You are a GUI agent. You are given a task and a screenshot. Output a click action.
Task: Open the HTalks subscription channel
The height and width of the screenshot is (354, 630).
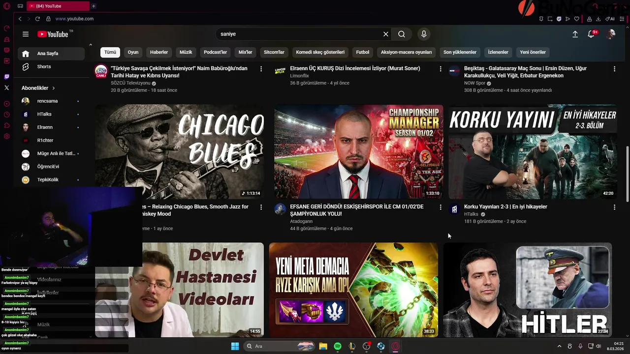(51, 114)
